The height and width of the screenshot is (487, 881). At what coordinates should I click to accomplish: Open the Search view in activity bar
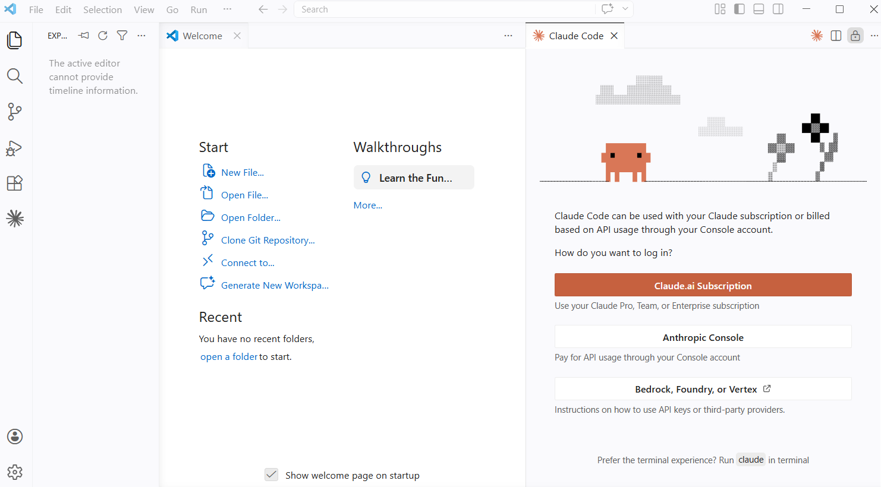pos(15,76)
